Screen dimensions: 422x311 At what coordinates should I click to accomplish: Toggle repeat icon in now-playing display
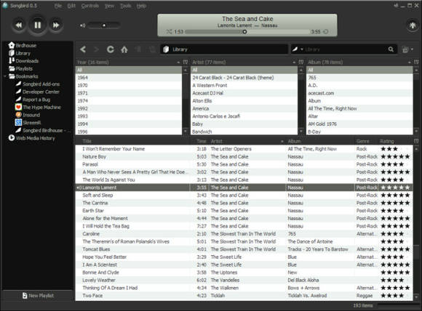[x=326, y=32]
